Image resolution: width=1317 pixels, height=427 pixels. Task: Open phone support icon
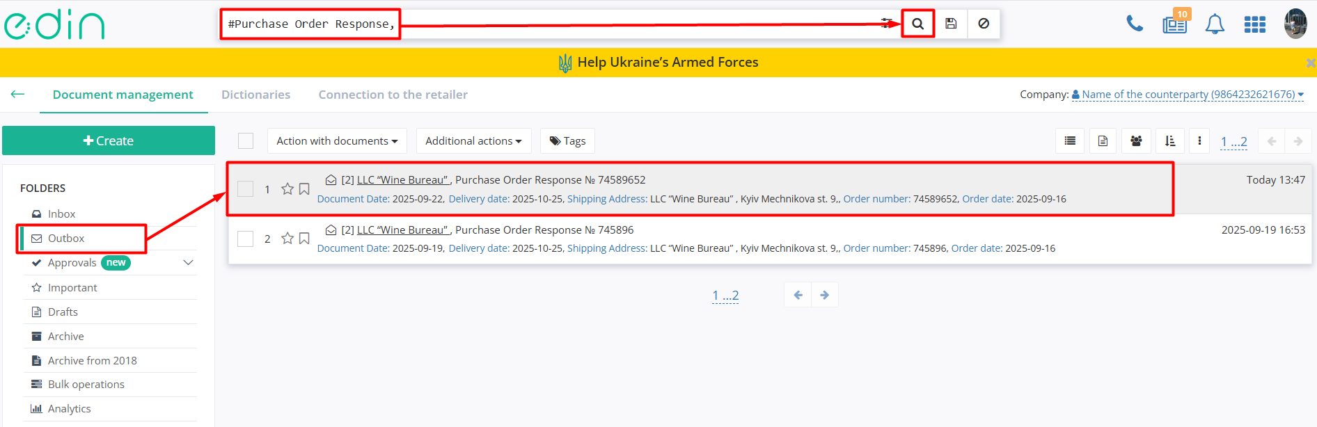coord(1135,24)
